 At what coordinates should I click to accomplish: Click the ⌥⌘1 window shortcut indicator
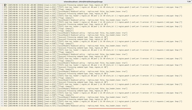point(189,2)
